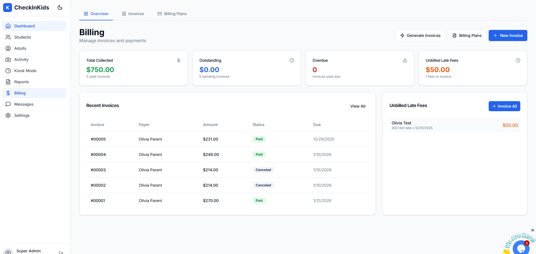Click the Paid badge on invoice #00005
The image size is (536, 254).
pyautogui.click(x=259, y=139)
